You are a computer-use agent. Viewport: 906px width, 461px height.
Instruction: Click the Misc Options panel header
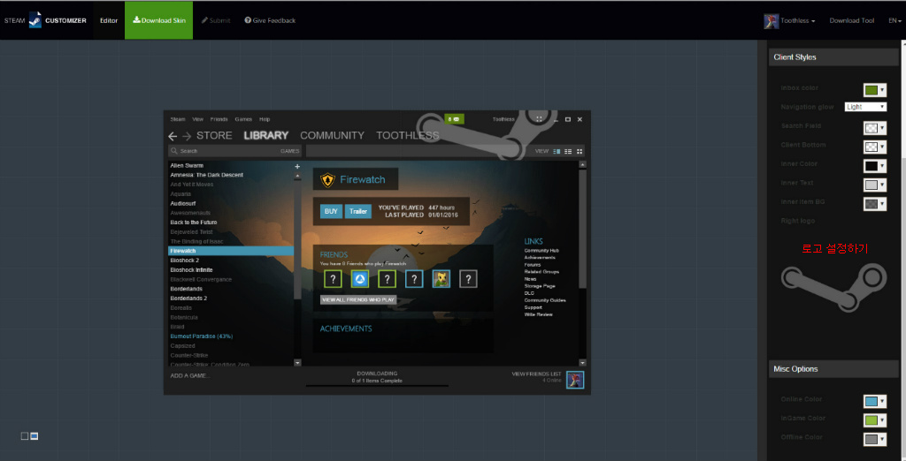click(x=833, y=368)
